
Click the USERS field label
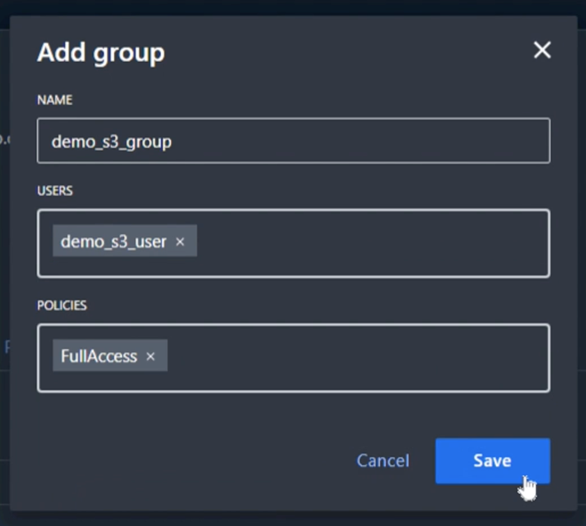(x=55, y=191)
